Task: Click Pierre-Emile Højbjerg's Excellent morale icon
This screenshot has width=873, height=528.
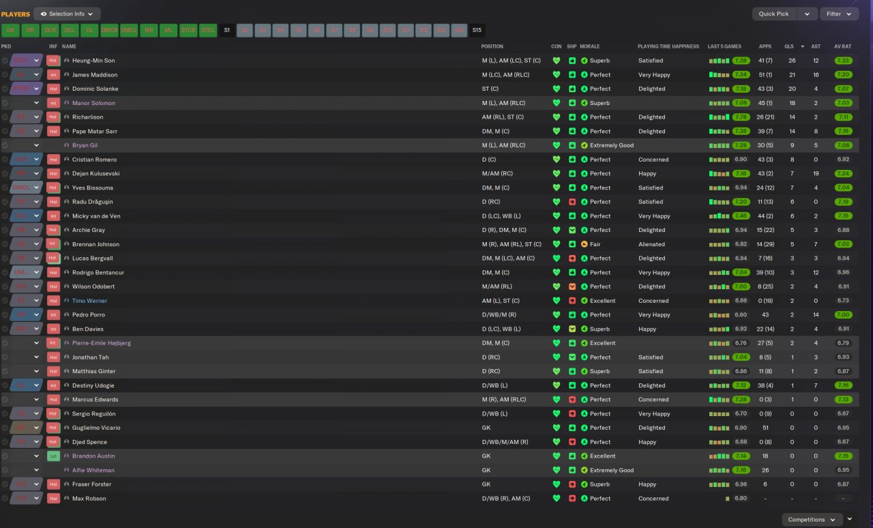Action: pyautogui.click(x=585, y=343)
